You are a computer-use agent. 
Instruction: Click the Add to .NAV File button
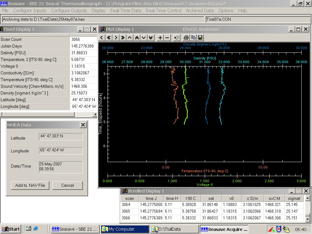[x=30, y=185]
